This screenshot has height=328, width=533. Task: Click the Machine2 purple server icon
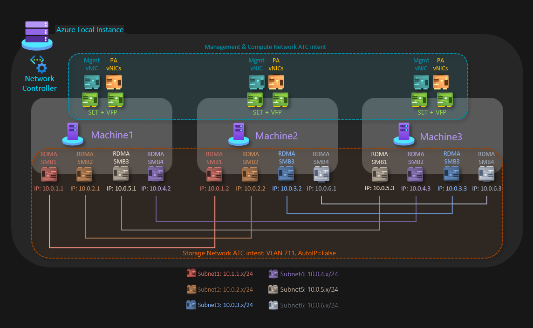point(239,134)
